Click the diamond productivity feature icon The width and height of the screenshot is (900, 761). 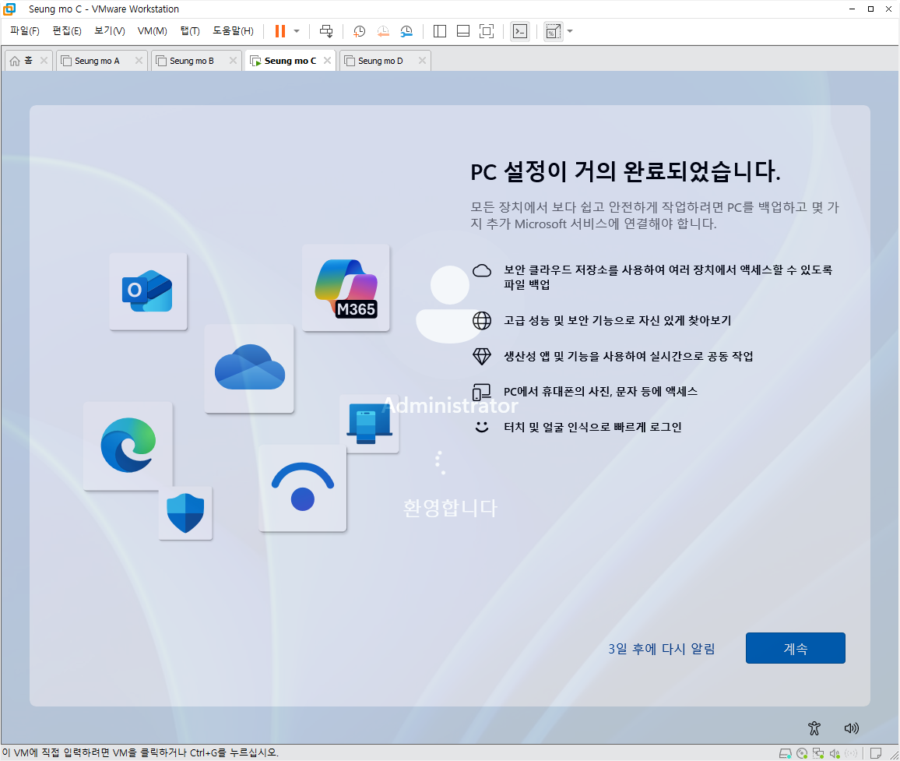[x=482, y=356]
